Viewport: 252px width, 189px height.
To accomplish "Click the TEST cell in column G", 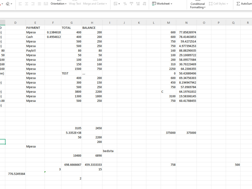I will 72,73.
